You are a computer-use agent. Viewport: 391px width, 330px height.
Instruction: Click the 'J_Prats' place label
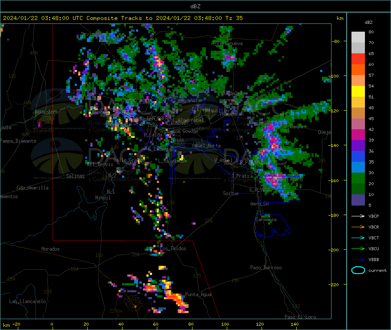[240, 176]
